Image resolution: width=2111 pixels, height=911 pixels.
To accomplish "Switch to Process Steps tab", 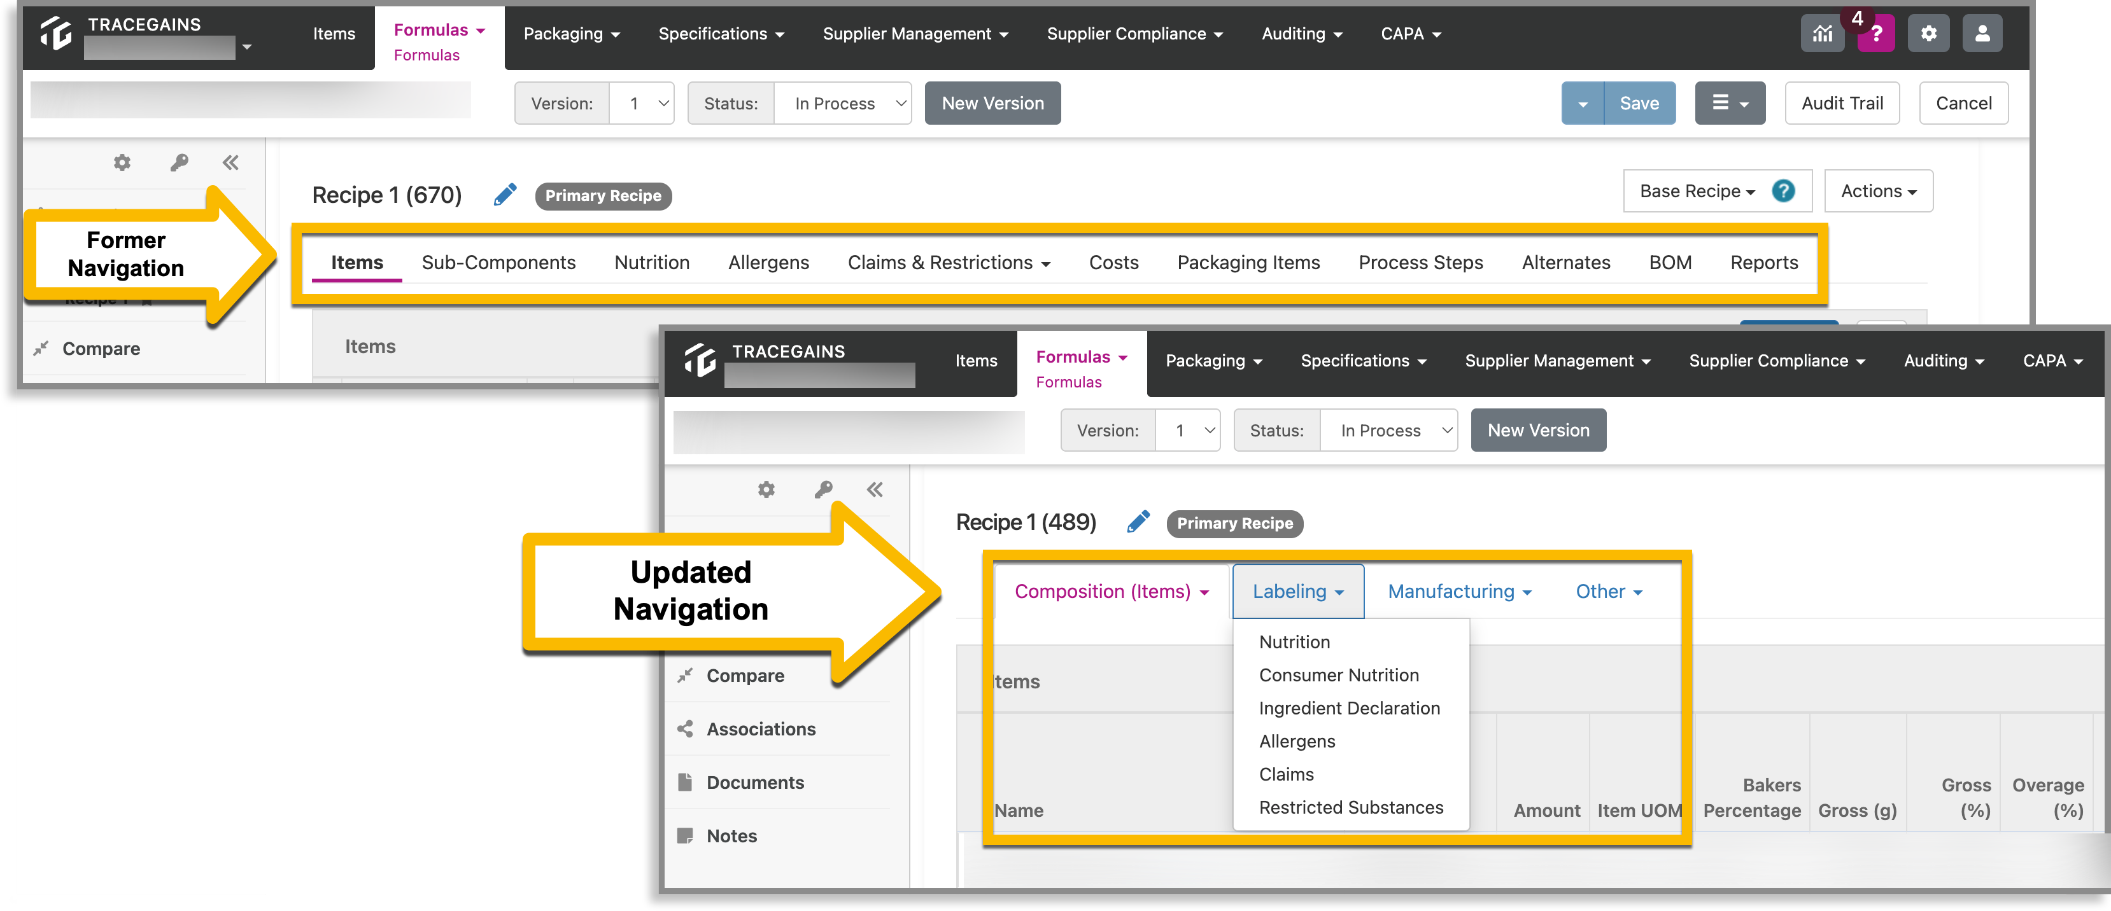I will pos(1420,262).
